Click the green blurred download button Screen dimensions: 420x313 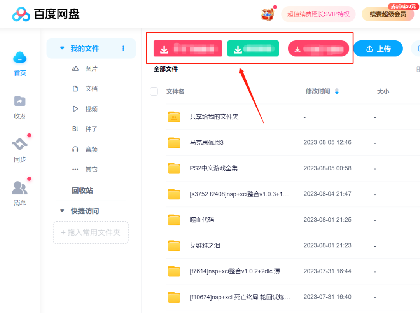click(253, 49)
